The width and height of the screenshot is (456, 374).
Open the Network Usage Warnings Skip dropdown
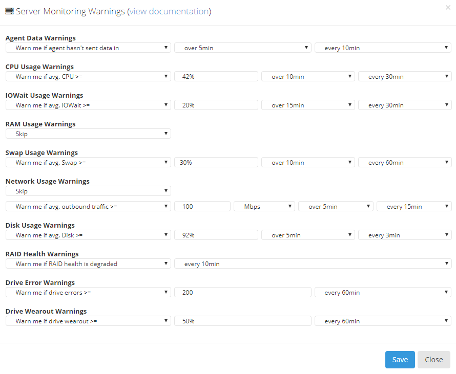88,191
